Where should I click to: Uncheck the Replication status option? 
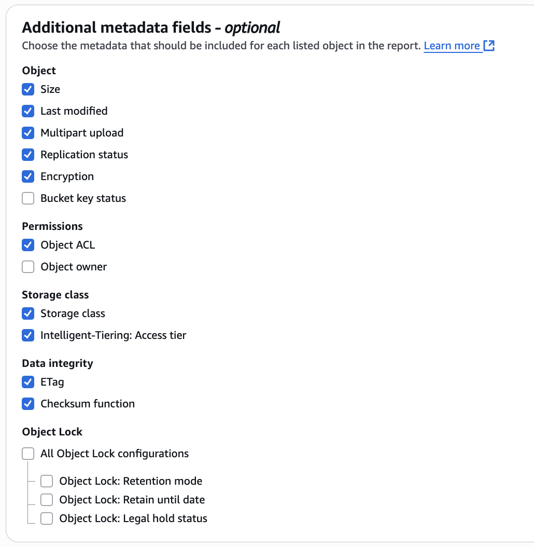point(28,155)
